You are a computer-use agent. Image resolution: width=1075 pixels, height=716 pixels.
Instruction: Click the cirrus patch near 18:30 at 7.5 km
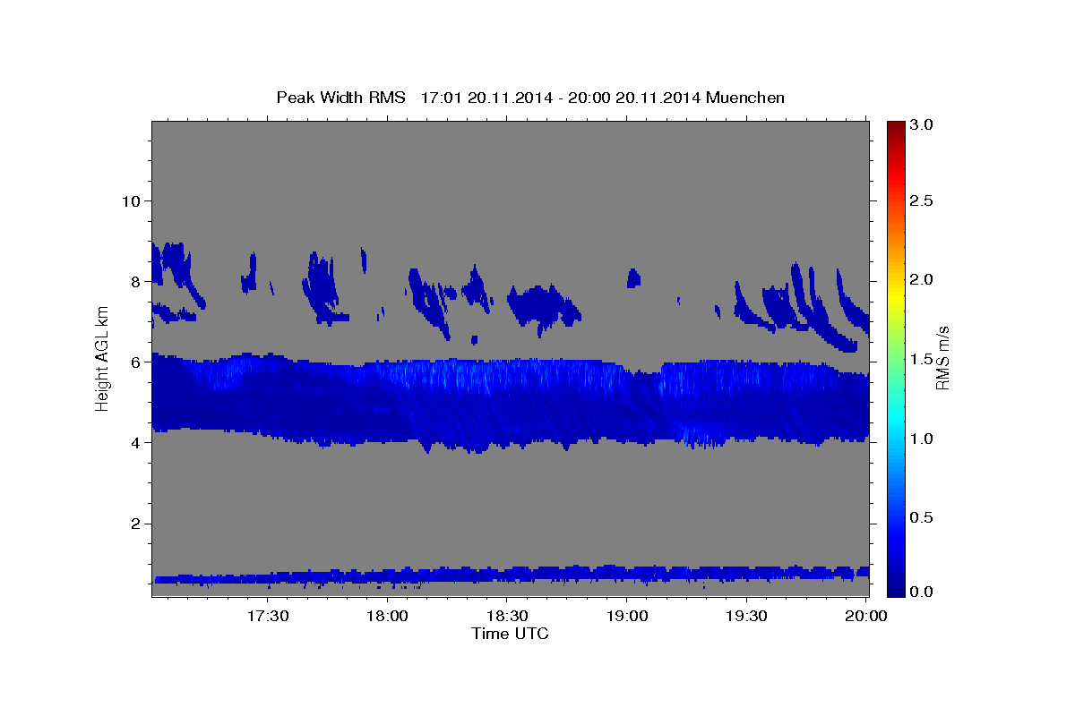tap(543, 306)
